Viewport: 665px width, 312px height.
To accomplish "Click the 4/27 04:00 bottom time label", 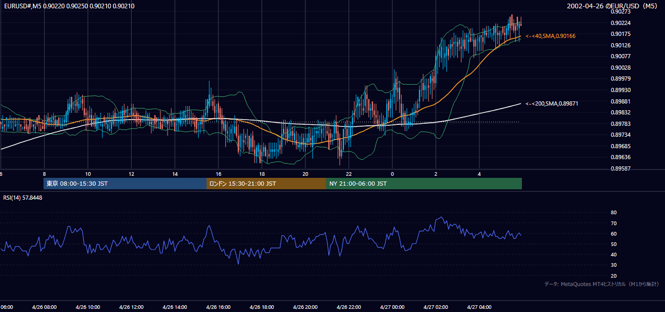I will pyautogui.click(x=479, y=307).
